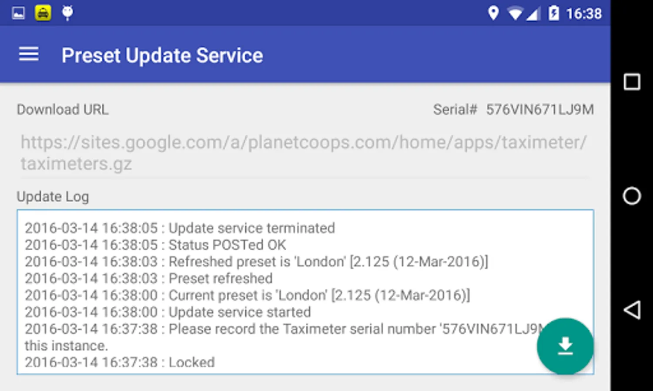Tap the Android home circle button
The height and width of the screenshot is (391, 653).
point(632,196)
